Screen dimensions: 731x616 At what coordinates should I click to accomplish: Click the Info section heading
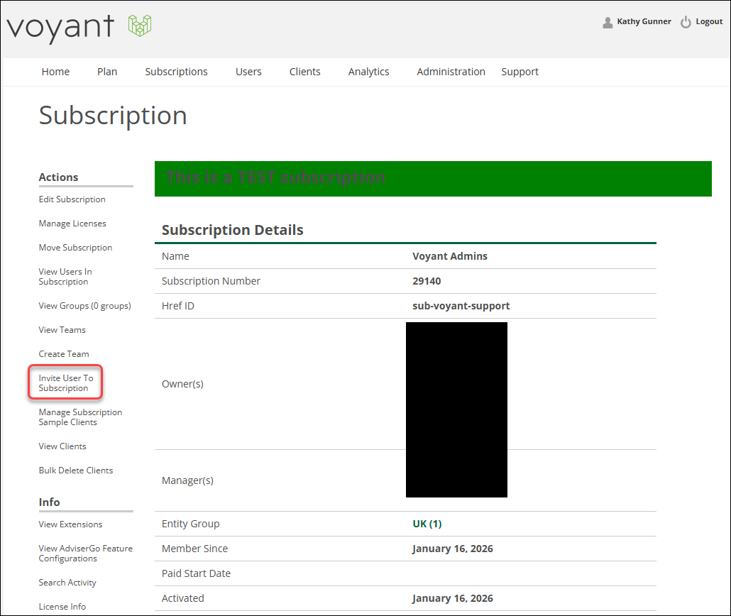tap(50, 502)
